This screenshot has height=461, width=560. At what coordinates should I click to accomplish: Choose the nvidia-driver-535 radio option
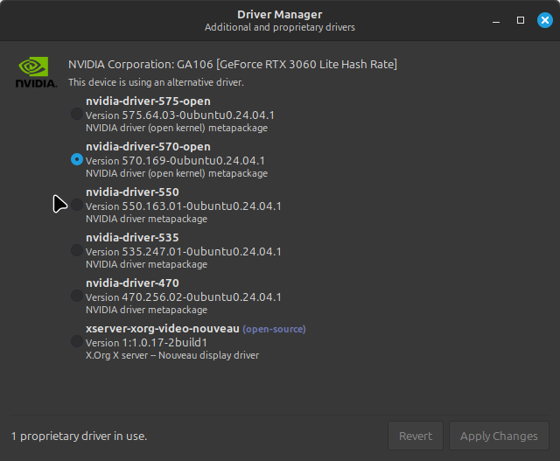coord(77,250)
